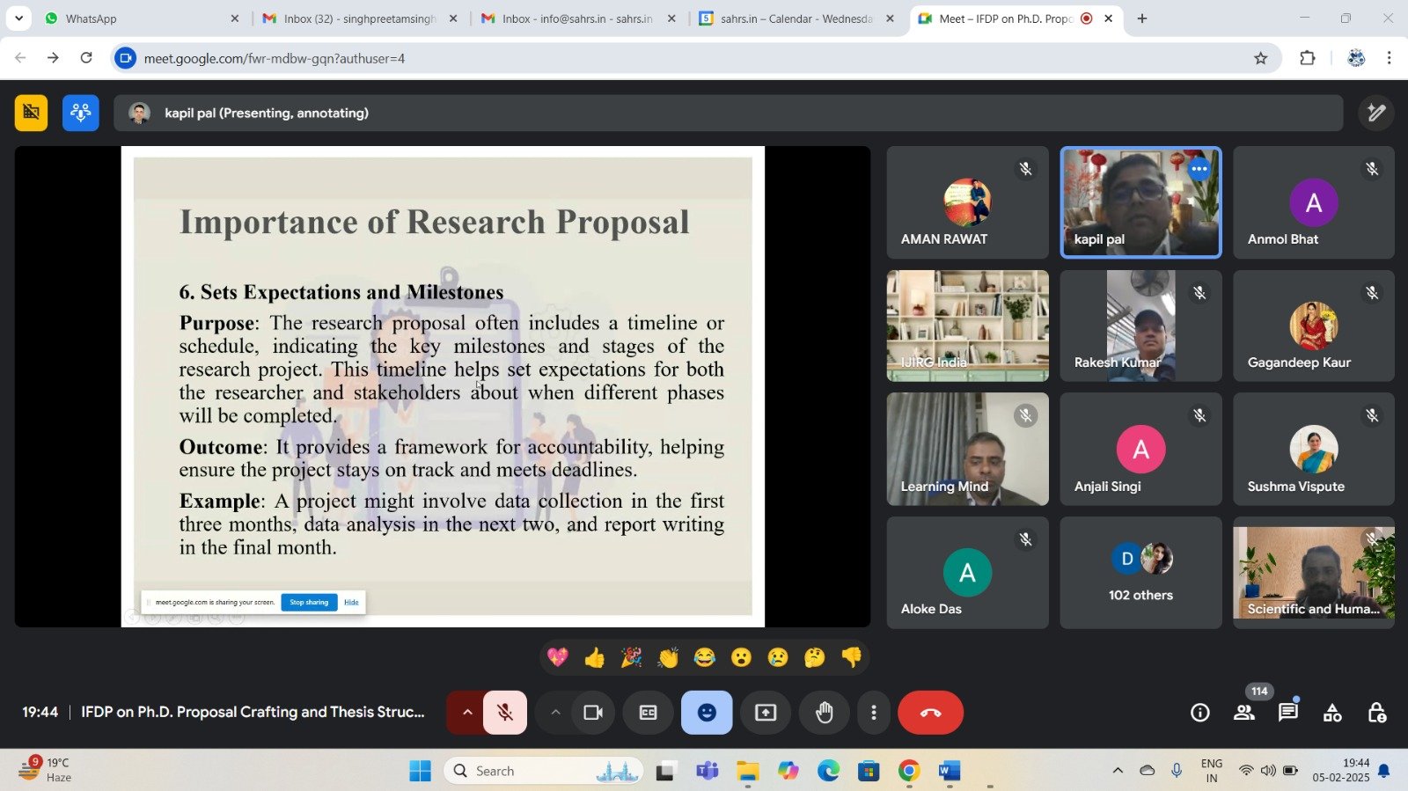The height and width of the screenshot is (791, 1408).
Task: Raise hand in the meeting
Action: [824, 713]
